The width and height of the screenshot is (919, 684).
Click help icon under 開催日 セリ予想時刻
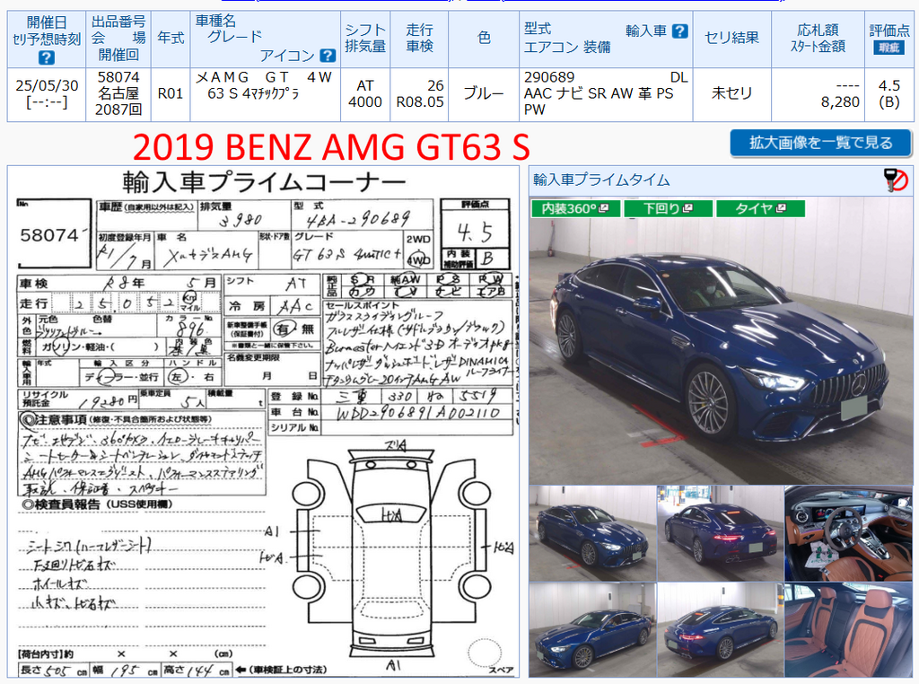point(47,57)
